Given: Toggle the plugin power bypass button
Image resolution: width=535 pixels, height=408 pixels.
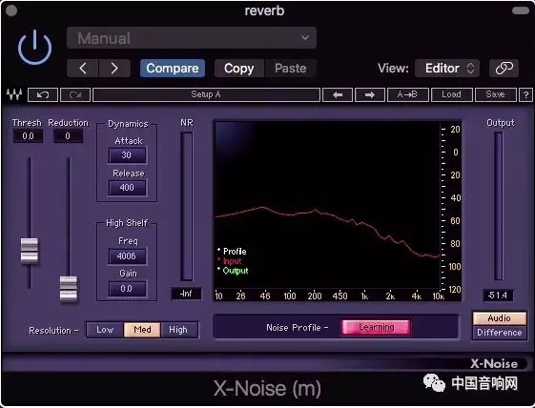Looking at the screenshot, I should tap(34, 48).
